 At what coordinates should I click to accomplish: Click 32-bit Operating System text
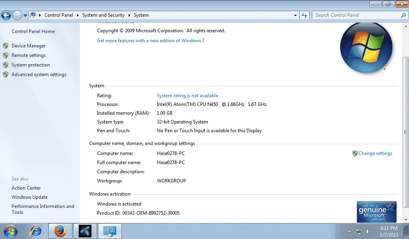(182, 122)
